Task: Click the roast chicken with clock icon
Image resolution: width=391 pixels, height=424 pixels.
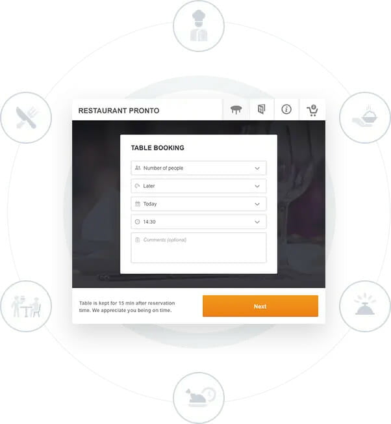Action: [199, 397]
